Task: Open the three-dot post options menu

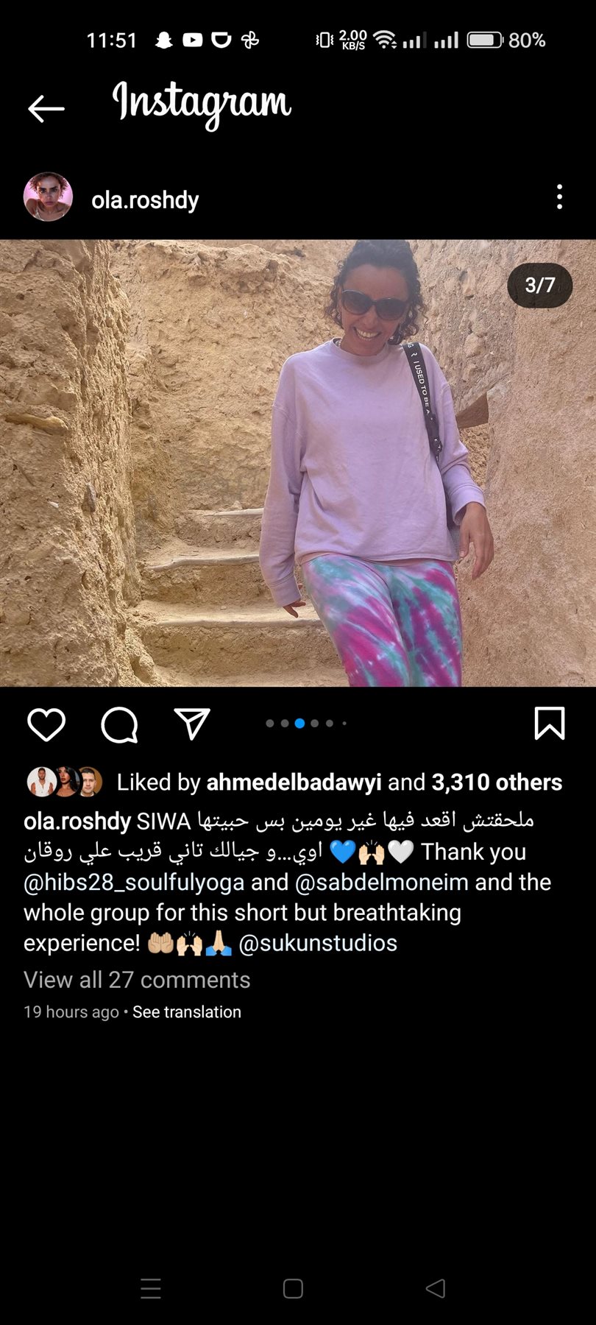Action: [560, 197]
